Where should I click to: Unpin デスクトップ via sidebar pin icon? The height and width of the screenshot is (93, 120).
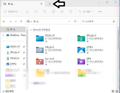pyautogui.click(x=24, y=47)
